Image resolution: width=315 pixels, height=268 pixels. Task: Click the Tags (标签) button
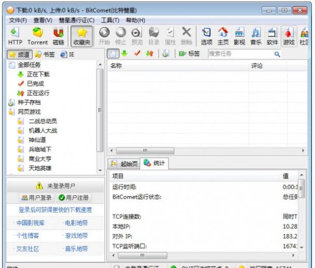click(x=189, y=54)
